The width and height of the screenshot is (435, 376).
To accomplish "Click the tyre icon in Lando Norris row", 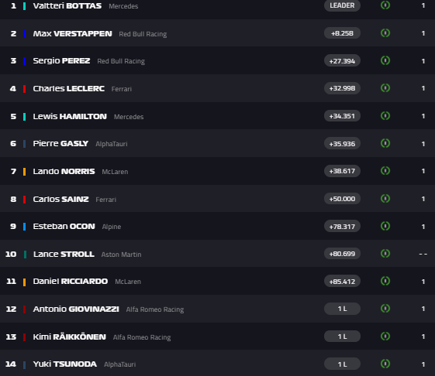I will pos(385,170).
